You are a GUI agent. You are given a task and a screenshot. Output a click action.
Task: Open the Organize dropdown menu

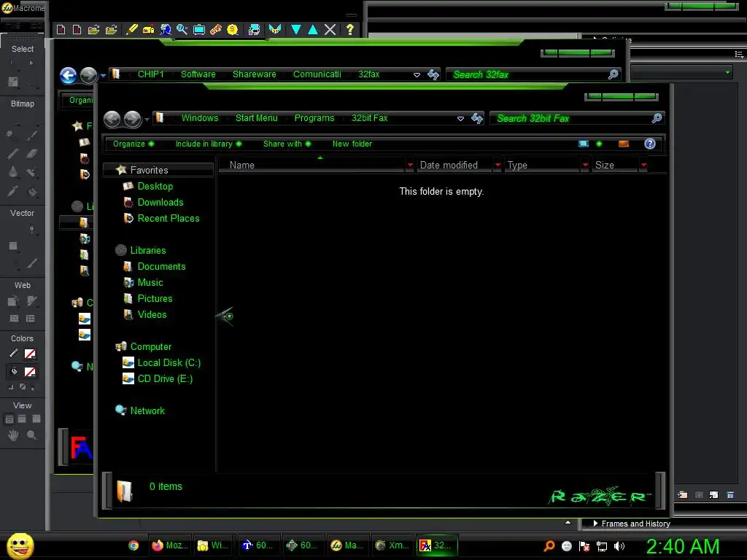133,144
